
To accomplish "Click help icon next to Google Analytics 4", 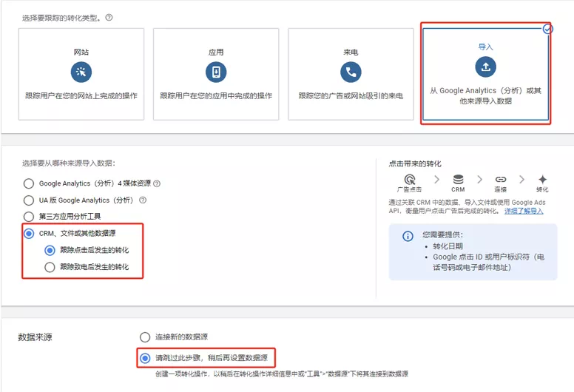I will tap(157, 183).
